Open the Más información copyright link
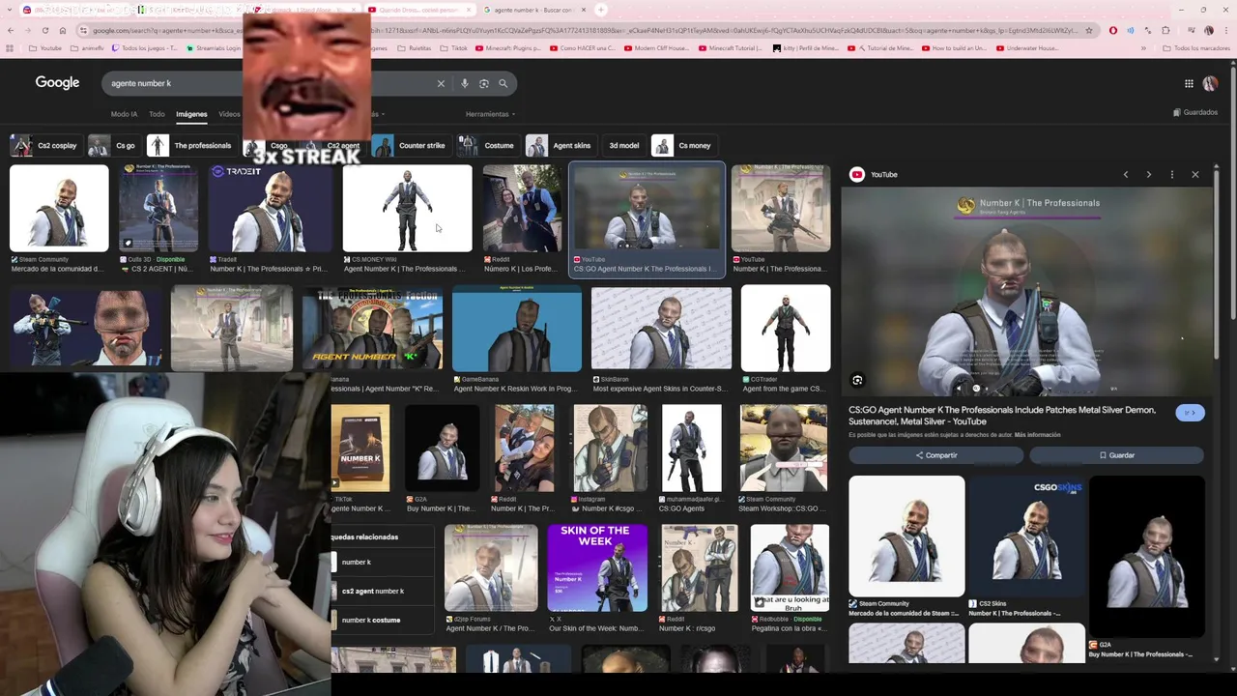Screen dimensions: 1237x696 (x=1037, y=435)
